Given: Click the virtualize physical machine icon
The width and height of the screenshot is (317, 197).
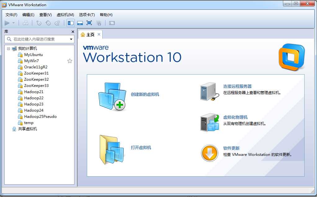Looking at the screenshot, I should tap(210, 122).
